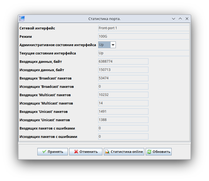
Task: Click the Обновить button
Action: click(158, 152)
